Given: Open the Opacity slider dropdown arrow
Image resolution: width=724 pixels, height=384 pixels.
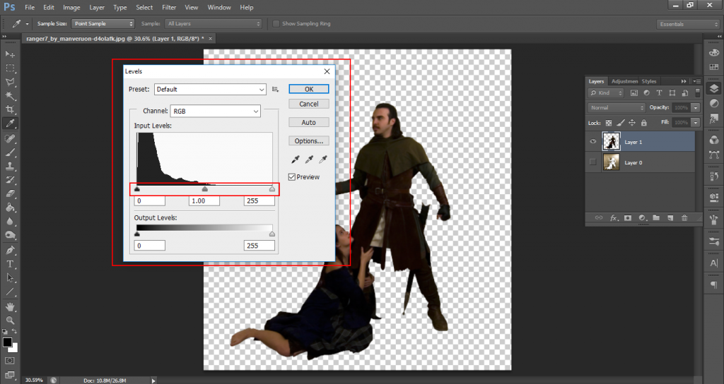Looking at the screenshot, I should 696,107.
